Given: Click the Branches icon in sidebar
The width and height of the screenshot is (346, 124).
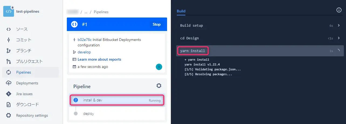Looking at the screenshot, I should pyautogui.click(x=9, y=51).
